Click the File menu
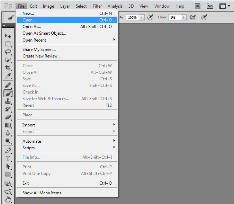234x204 pixels. (21, 6)
